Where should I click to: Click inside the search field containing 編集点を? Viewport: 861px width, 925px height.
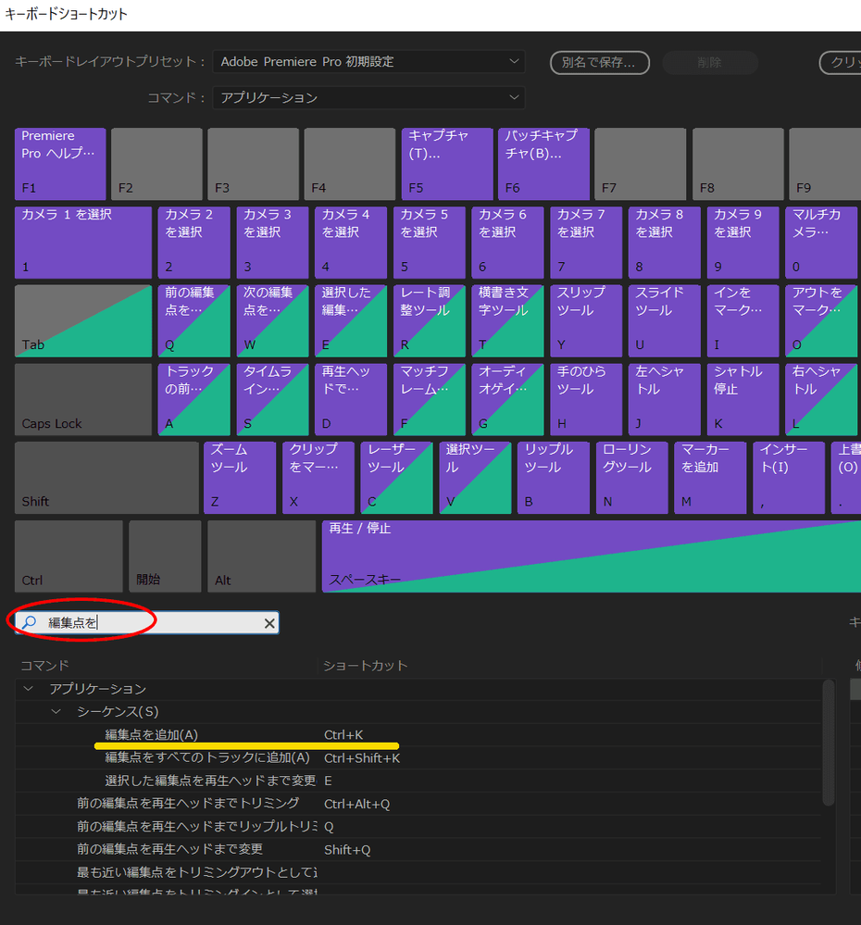[x=147, y=623]
